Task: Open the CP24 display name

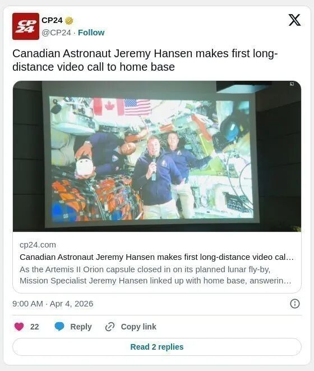Action: pyautogui.click(x=52, y=20)
